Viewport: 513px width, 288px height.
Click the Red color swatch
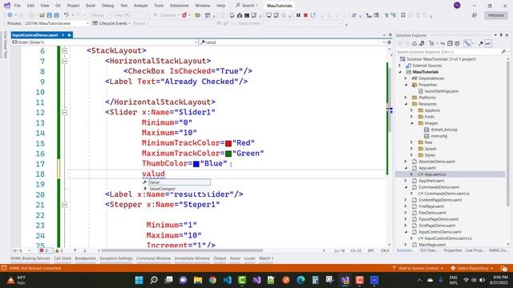point(228,143)
